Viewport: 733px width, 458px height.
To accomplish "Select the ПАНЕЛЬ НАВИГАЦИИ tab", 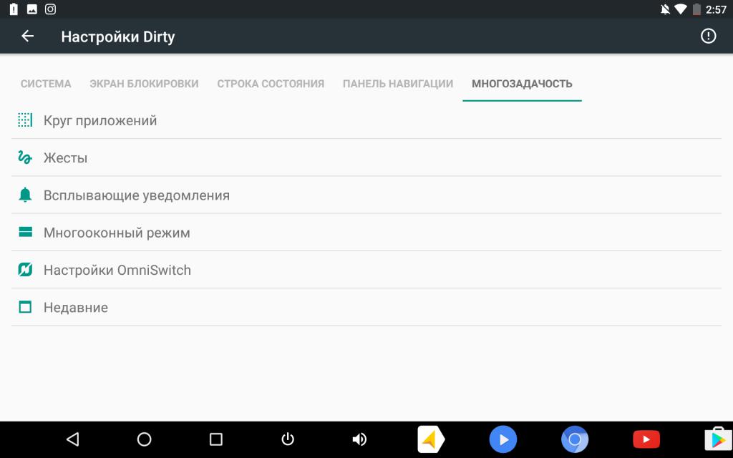I will 398,84.
